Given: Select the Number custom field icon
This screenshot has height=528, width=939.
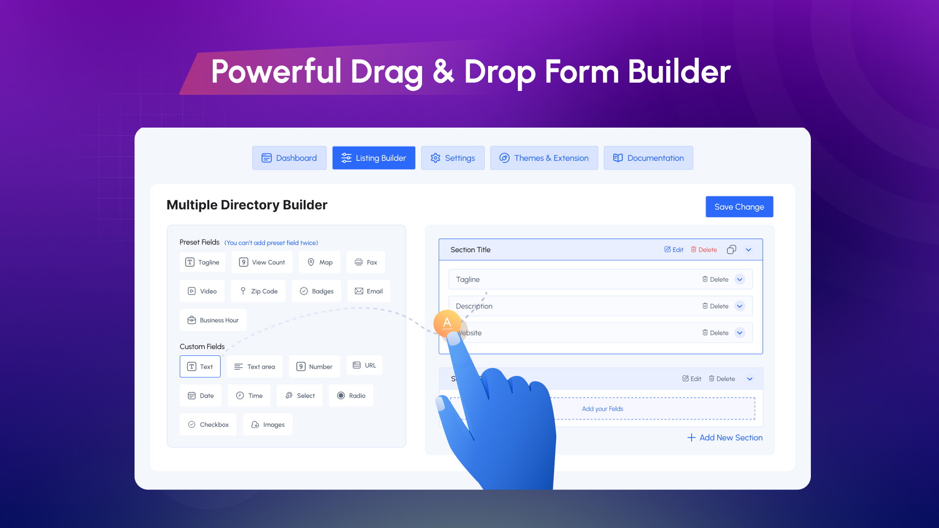Looking at the screenshot, I should click(301, 366).
